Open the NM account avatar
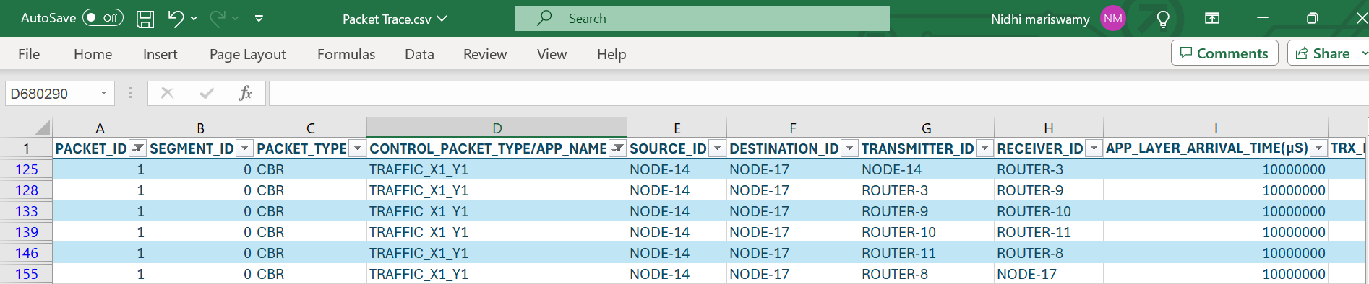Image resolution: width=1369 pixels, height=284 pixels. 1113,19
